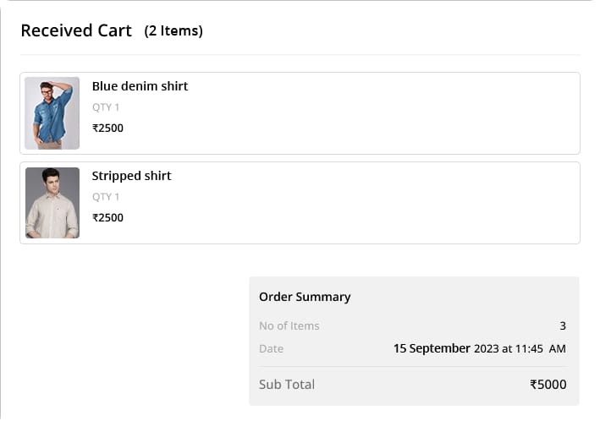
Task: Click QTY 1 under Stripped shirt
Action: [x=106, y=197]
